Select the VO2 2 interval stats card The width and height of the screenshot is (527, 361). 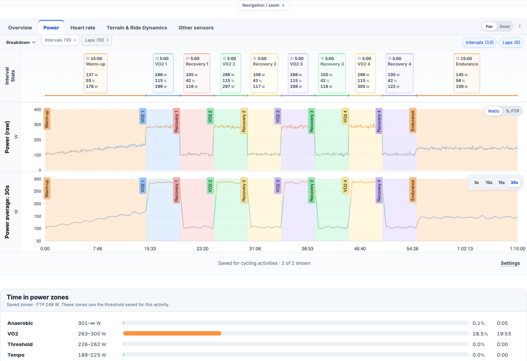point(230,73)
